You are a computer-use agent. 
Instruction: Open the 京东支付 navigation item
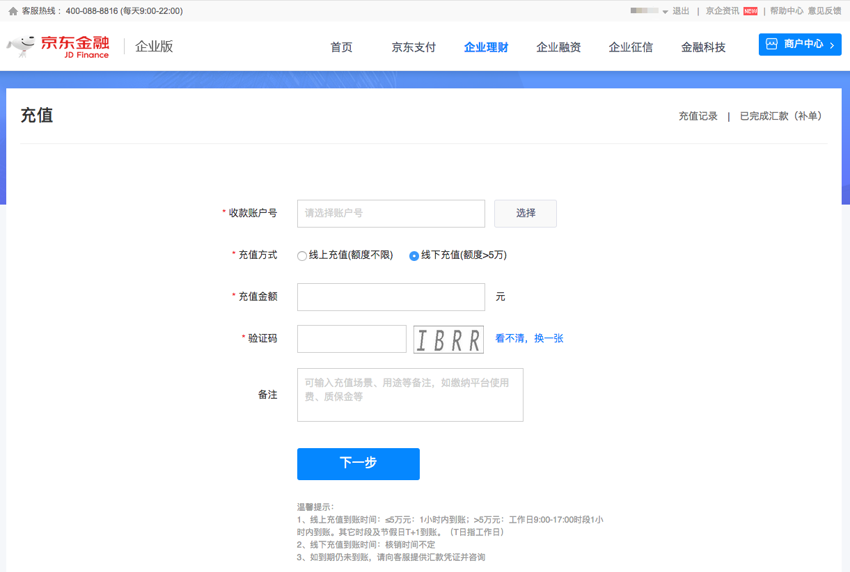[414, 47]
